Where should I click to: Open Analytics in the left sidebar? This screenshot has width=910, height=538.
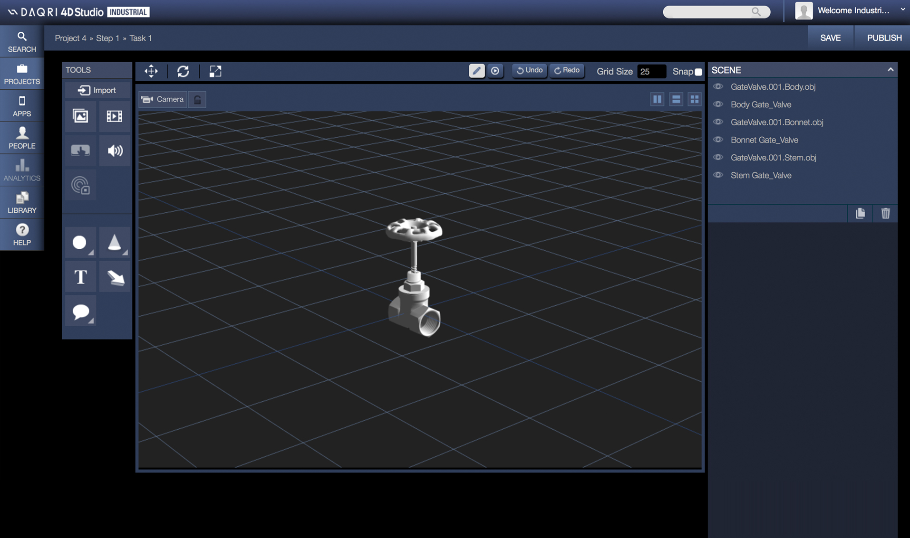click(x=22, y=170)
